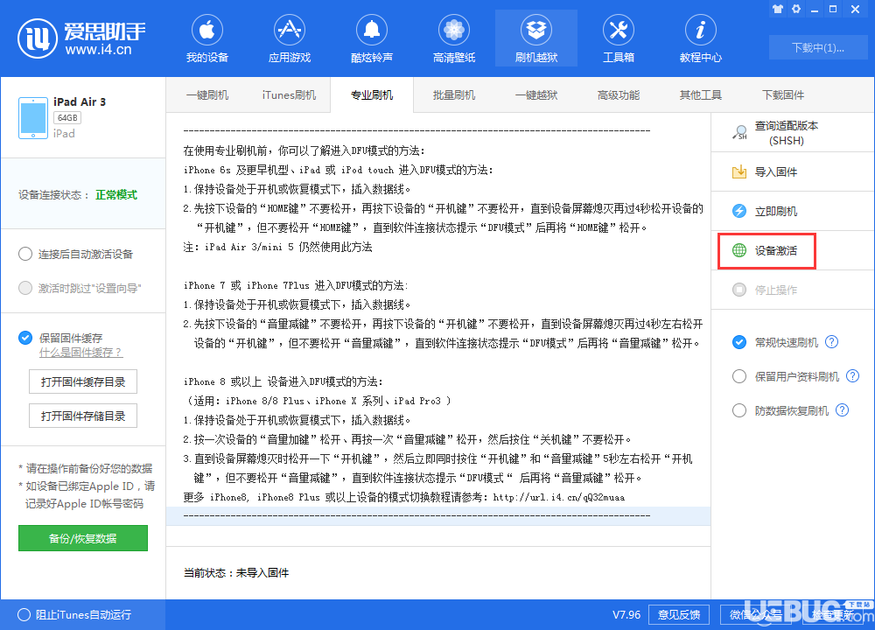Open 刷机越狱 dropbox icon
The width and height of the screenshot is (875, 630).
[x=536, y=30]
